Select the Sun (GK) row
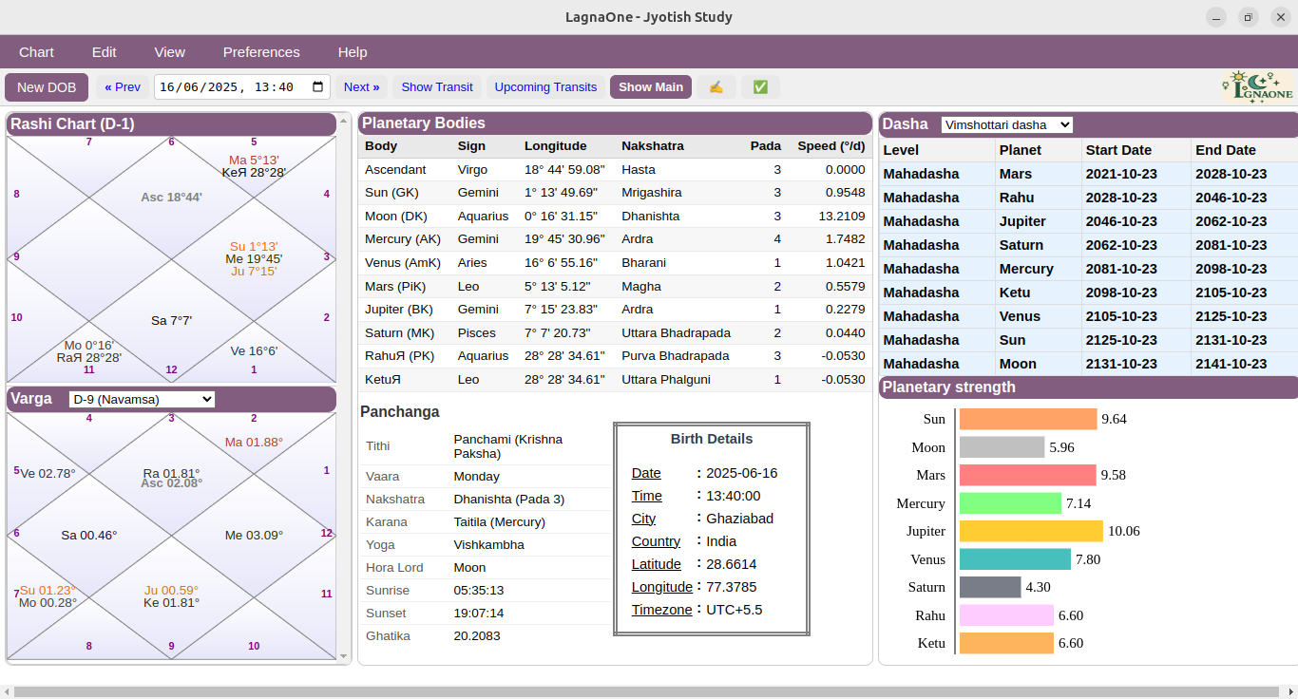1298x699 pixels. [615, 193]
